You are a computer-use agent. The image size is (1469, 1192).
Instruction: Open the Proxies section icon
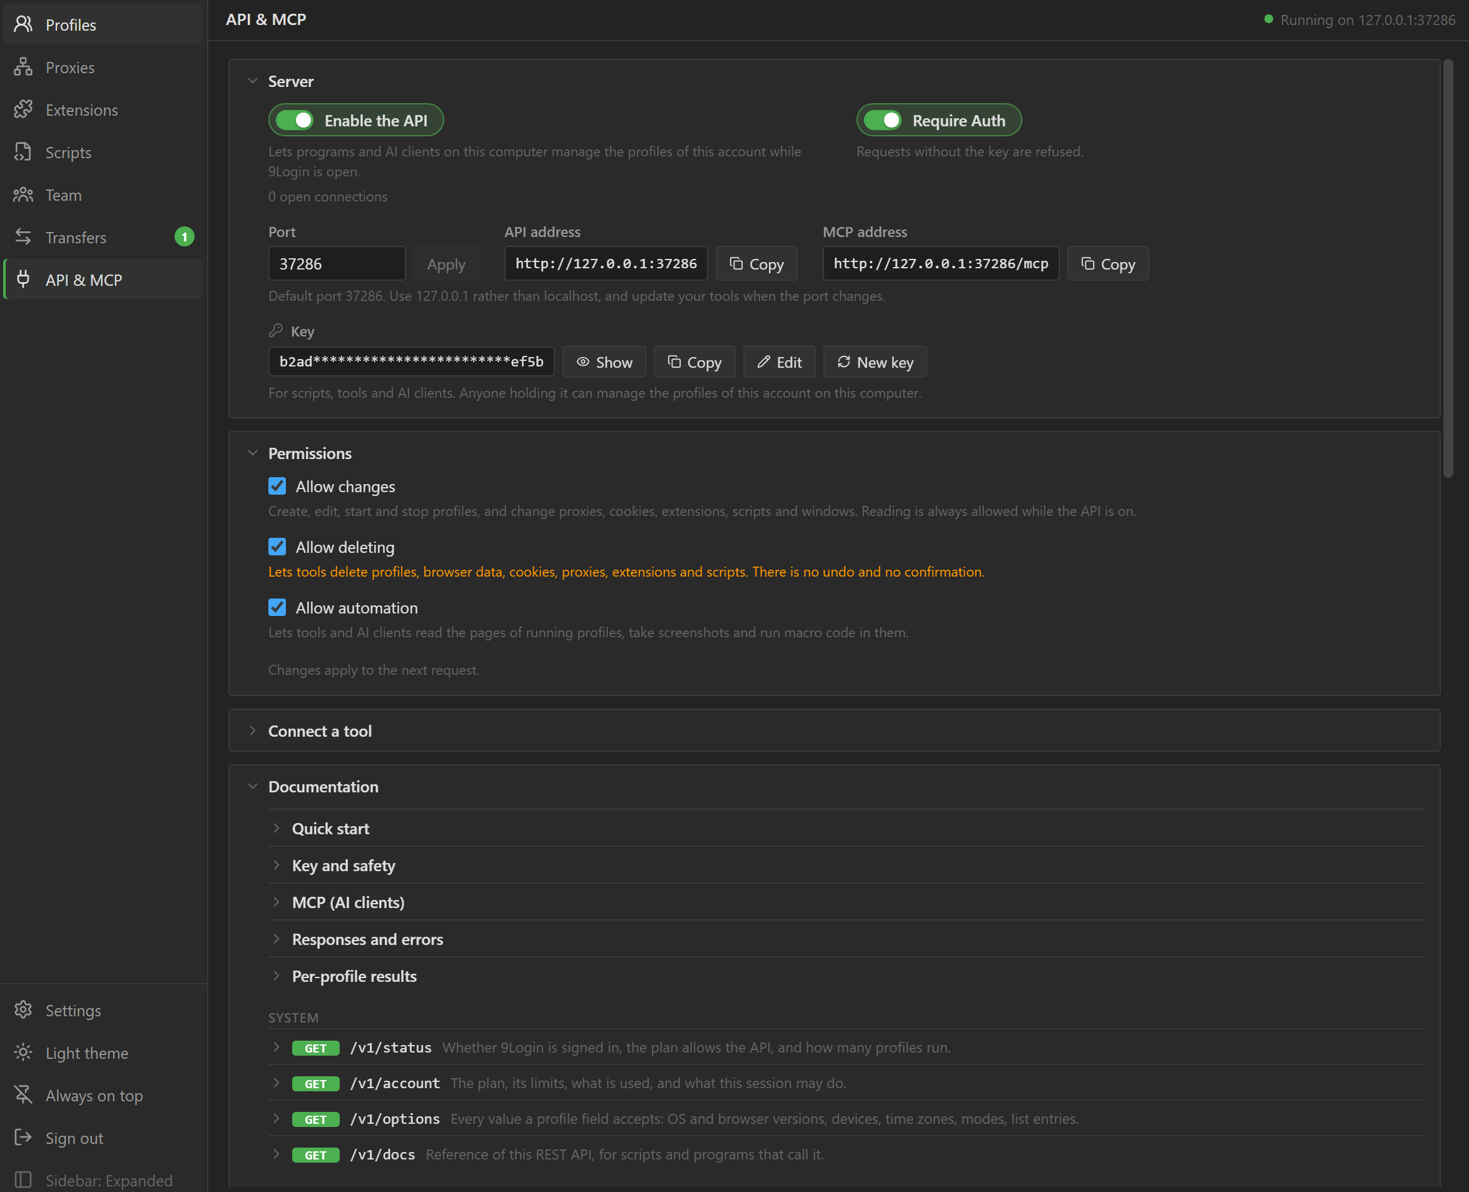(23, 68)
